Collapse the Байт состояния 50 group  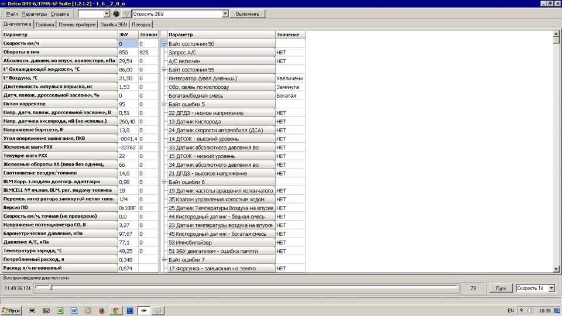pyautogui.click(x=164, y=44)
